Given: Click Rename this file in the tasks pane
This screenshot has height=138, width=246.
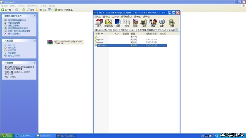Looking at the screenshot, I should click(x=17, y=20).
